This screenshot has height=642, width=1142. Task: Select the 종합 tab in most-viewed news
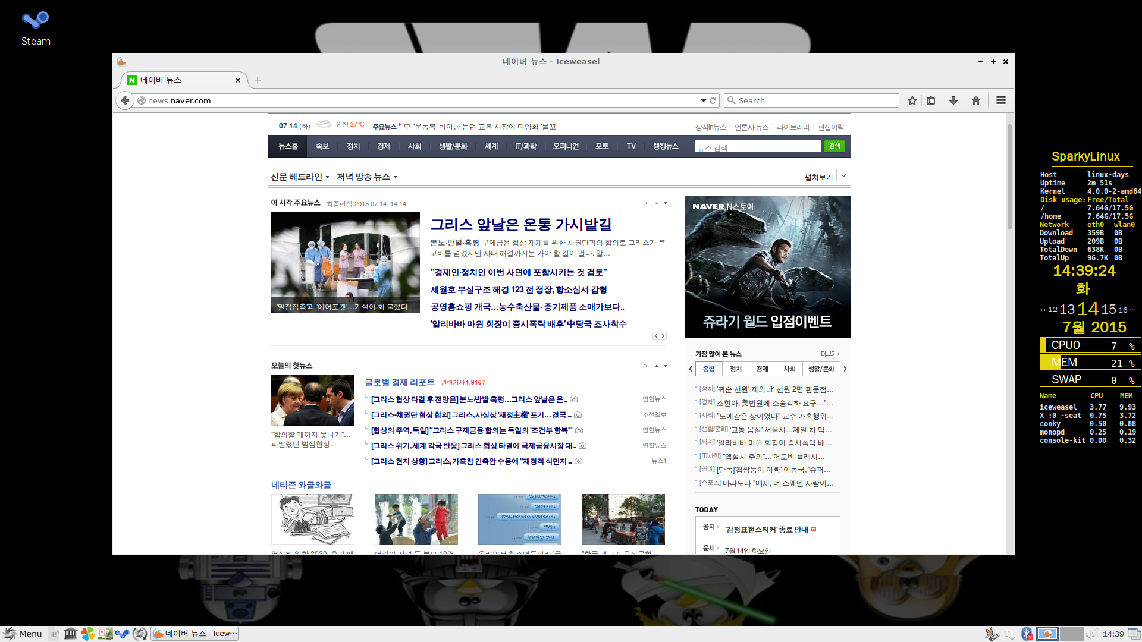709,369
